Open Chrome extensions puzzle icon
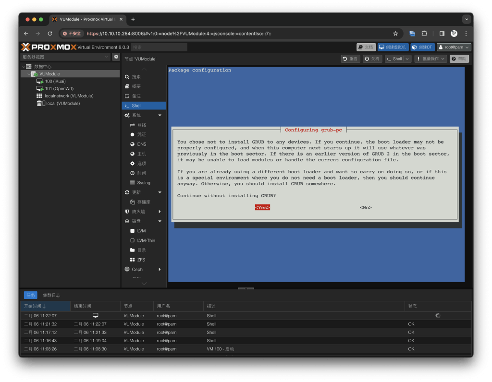Image resolution: width=492 pixels, height=382 pixels. click(424, 34)
